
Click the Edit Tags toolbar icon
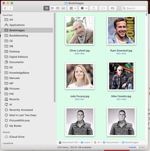pos(103,8)
